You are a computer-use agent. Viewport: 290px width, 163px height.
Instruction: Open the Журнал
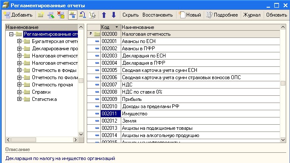click(252, 15)
